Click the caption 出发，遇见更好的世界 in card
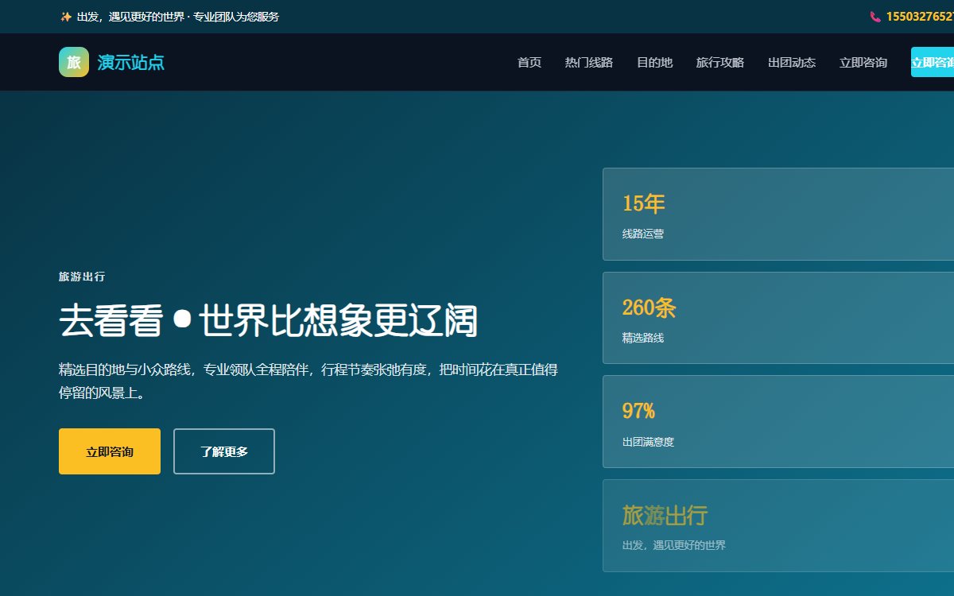The image size is (954, 596). [x=674, y=545]
